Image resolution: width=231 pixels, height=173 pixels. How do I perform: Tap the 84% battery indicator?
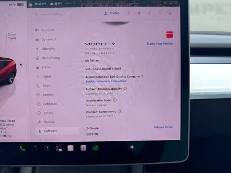click(x=16, y=5)
